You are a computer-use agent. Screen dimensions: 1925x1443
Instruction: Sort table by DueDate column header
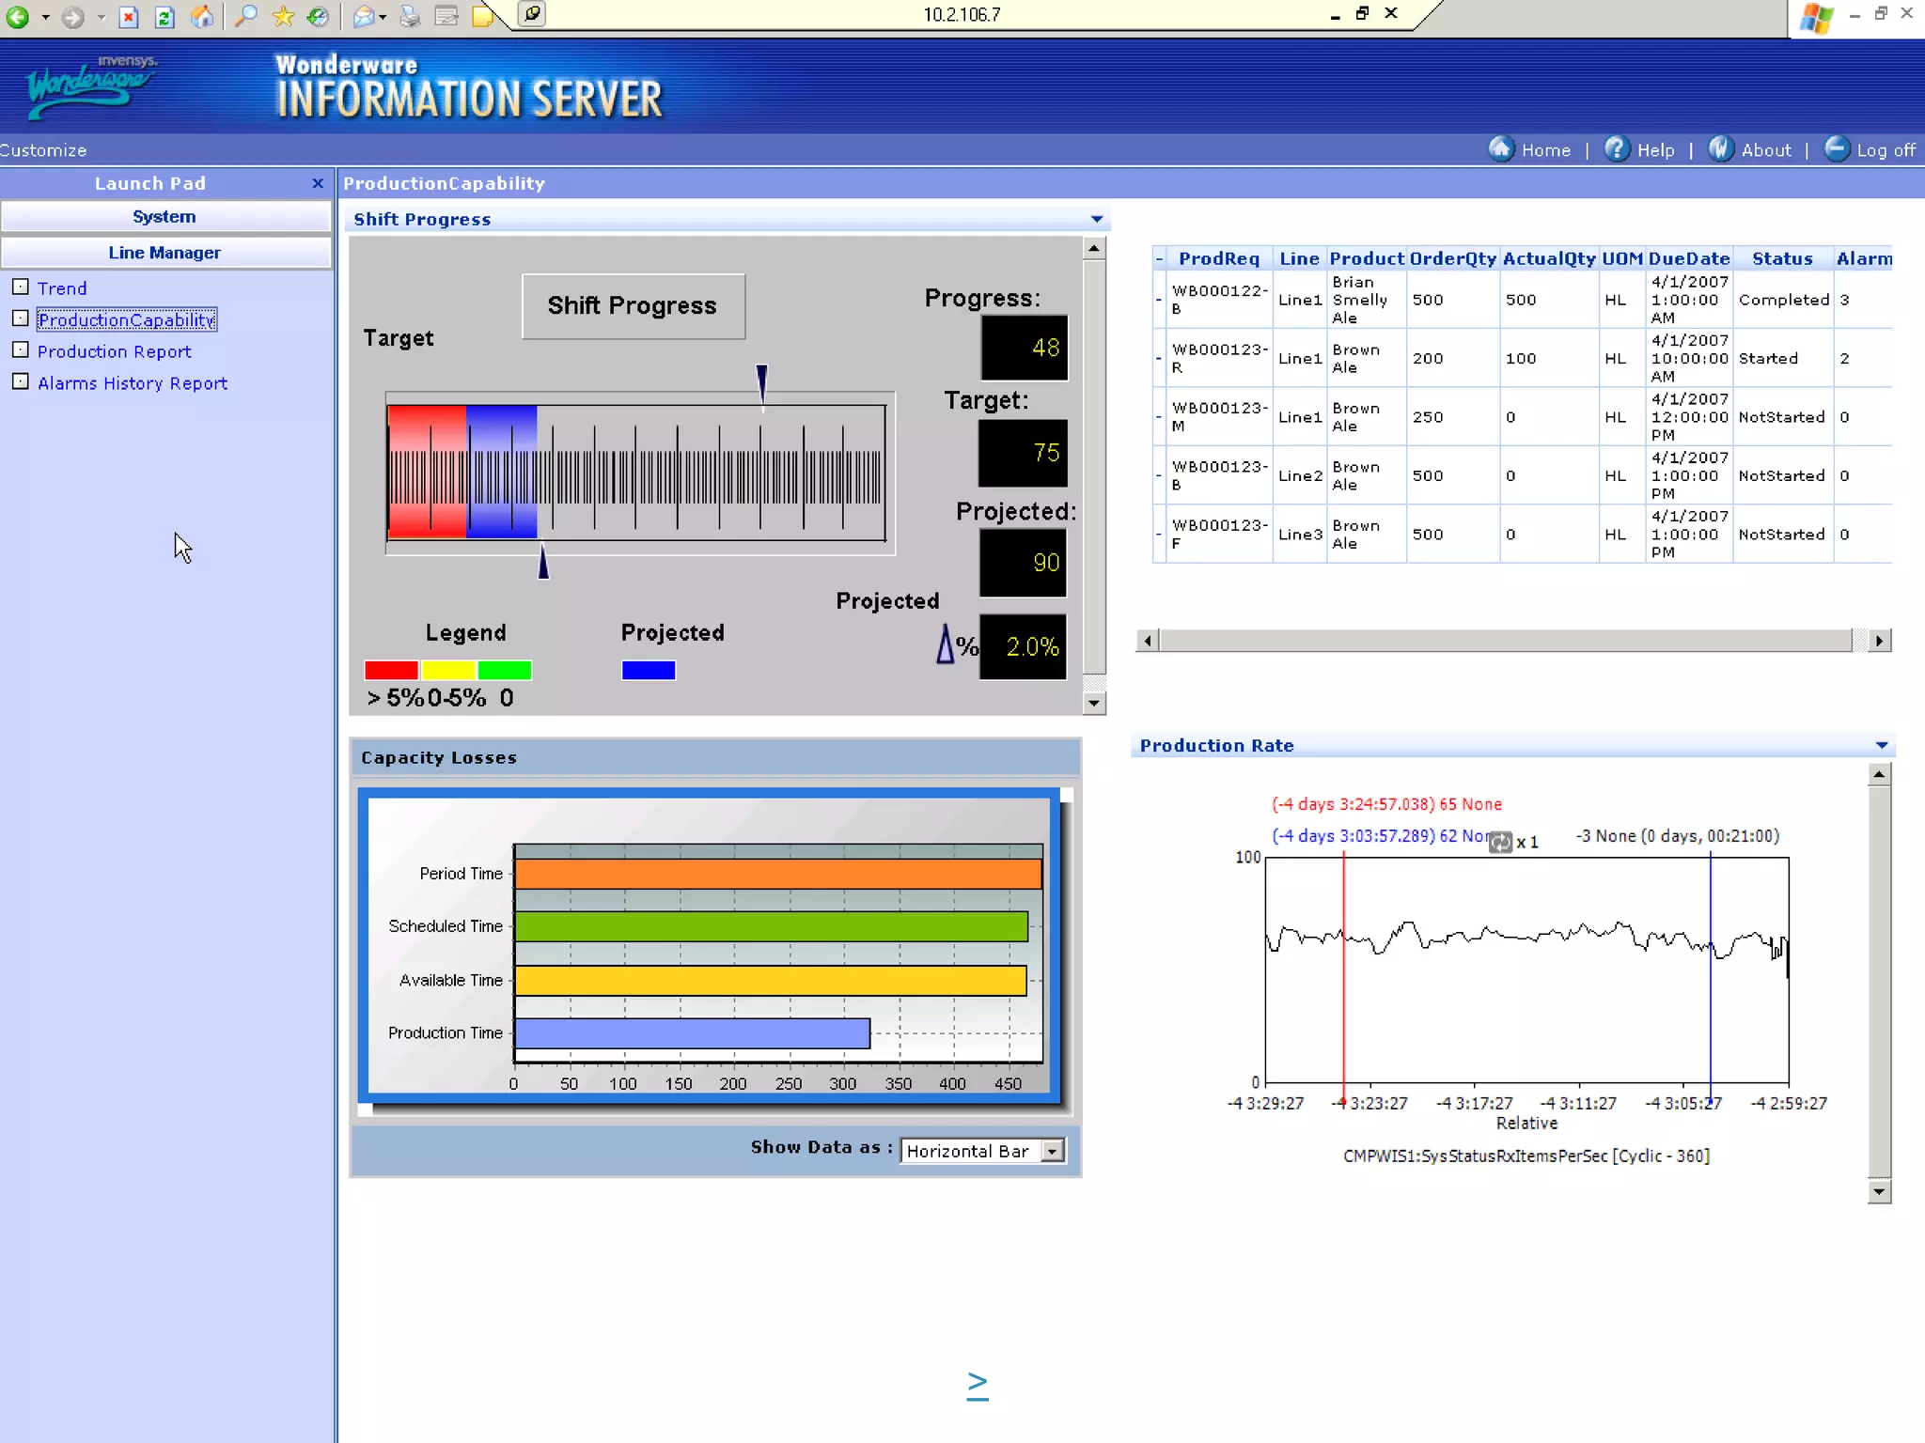(x=1689, y=258)
